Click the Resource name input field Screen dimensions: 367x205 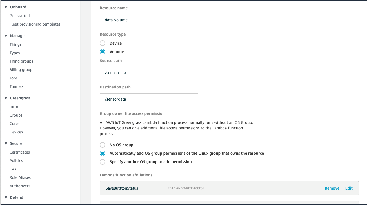tap(149, 20)
